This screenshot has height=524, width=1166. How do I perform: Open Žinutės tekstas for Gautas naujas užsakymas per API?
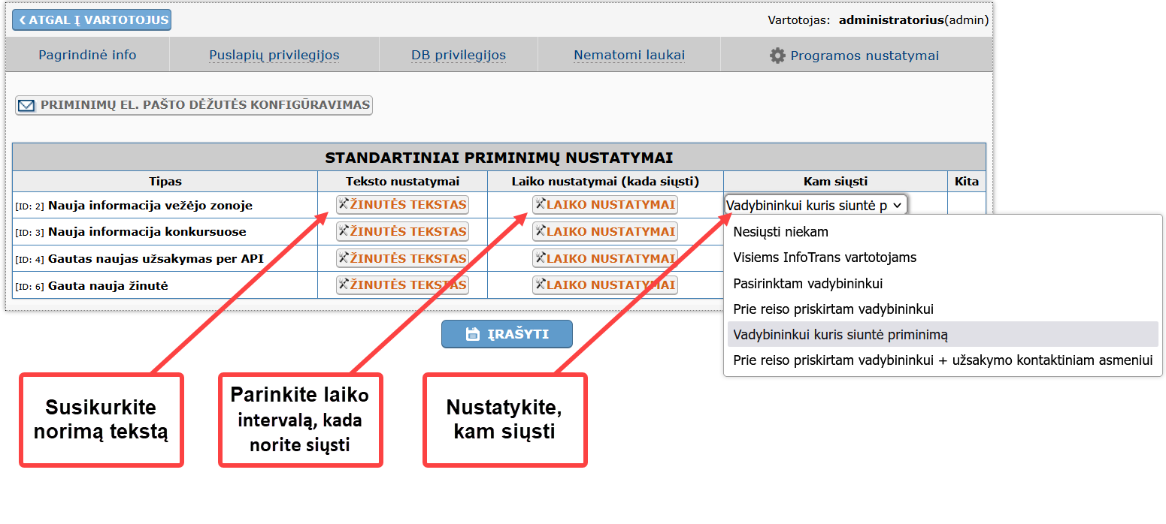tap(402, 258)
